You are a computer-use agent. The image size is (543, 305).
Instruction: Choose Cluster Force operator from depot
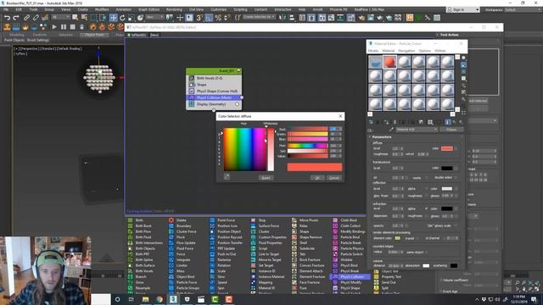coord(183,231)
